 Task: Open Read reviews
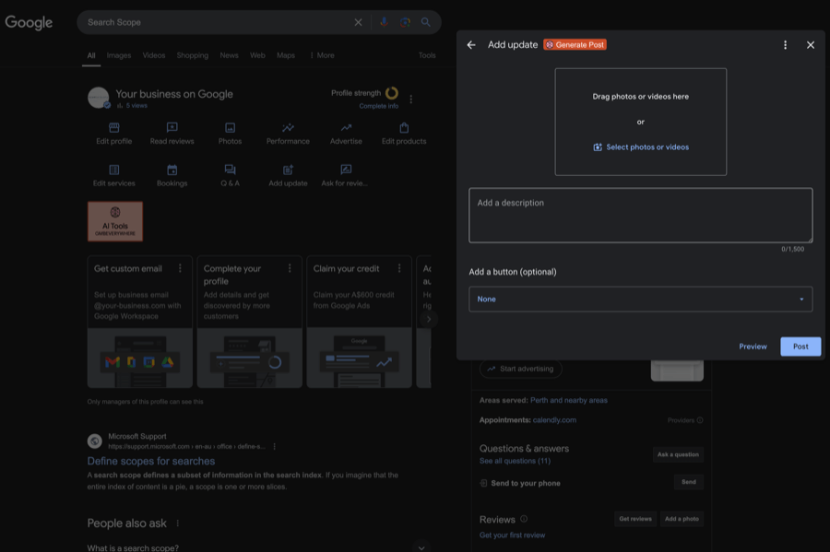tap(172, 134)
